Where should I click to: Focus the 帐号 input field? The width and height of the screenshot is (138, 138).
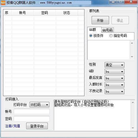[32, 112]
